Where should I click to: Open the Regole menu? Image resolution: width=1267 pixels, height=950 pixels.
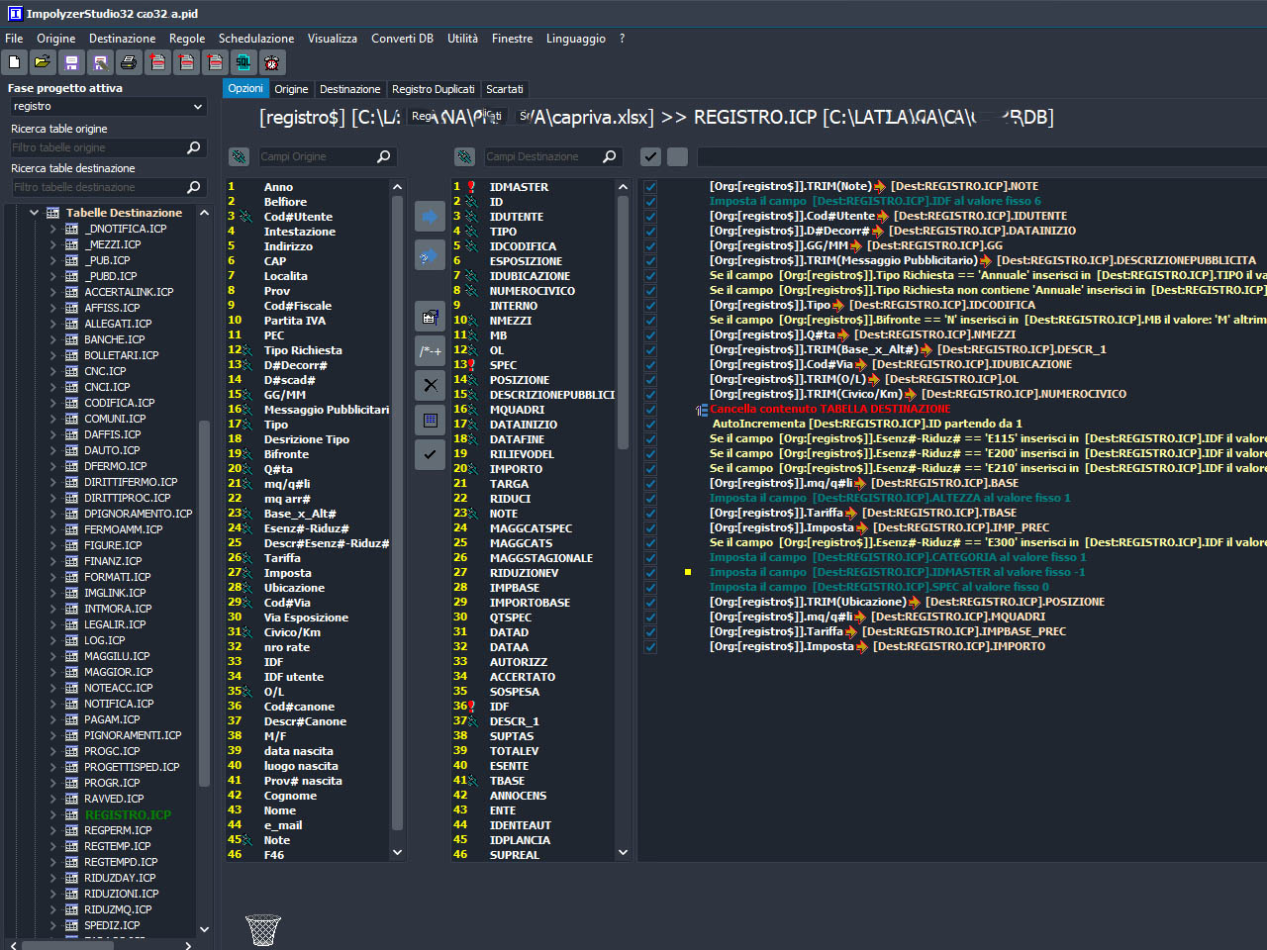(x=187, y=39)
